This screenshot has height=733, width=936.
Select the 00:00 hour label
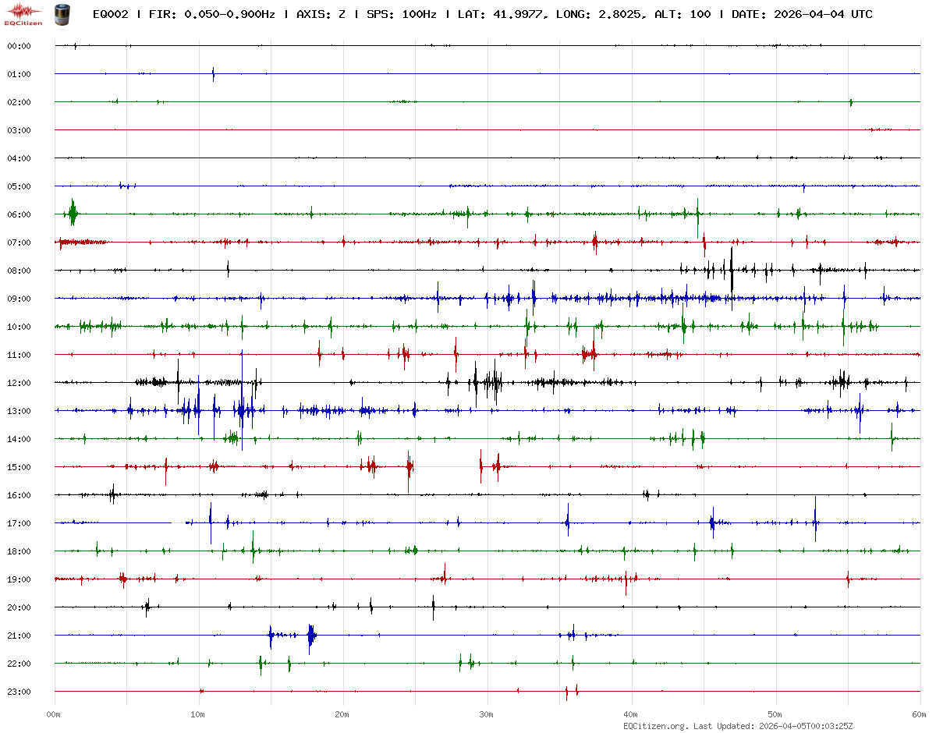tap(19, 46)
